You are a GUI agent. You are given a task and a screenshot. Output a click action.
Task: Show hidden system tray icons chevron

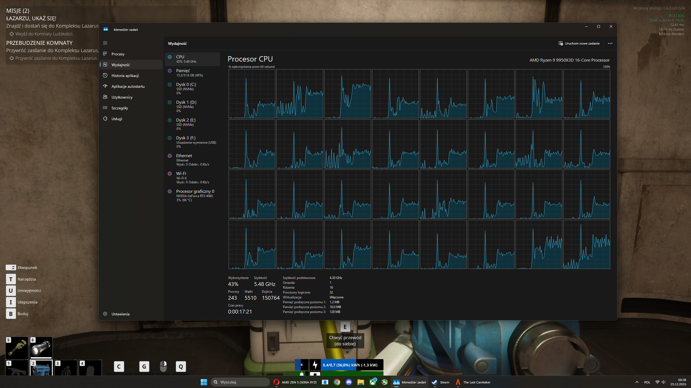pos(637,382)
